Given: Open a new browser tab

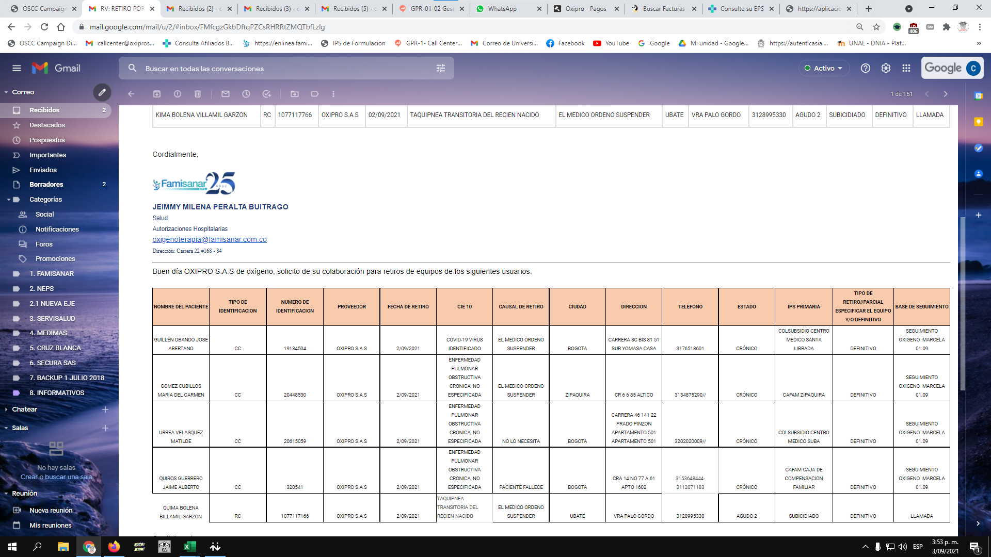Looking at the screenshot, I should tap(869, 9).
